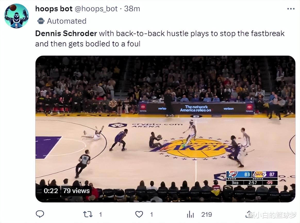300x223 pixels.
Task: Click the Automated account label
Action: coord(66,21)
